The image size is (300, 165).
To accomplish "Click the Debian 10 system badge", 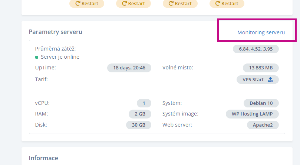I will pyautogui.click(x=261, y=103).
